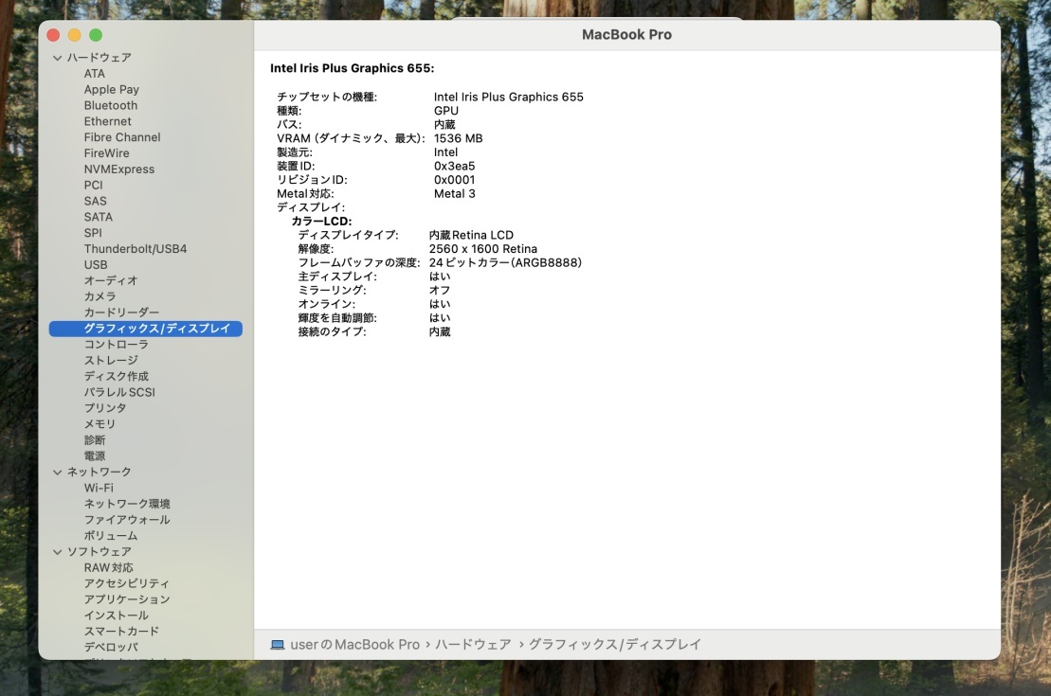Click the VRAM value '1536 MB'

point(458,138)
